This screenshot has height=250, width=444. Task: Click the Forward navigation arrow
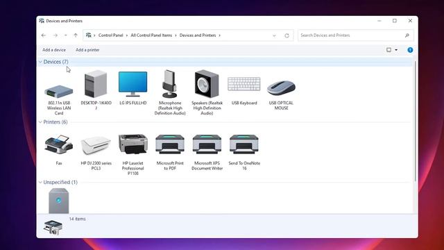click(55, 35)
